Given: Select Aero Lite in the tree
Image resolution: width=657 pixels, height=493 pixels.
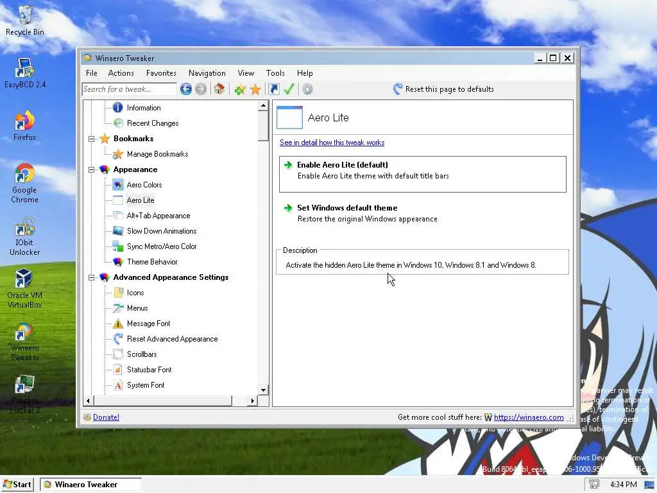Looking at the screenshot, I should [x=141, y=200].
